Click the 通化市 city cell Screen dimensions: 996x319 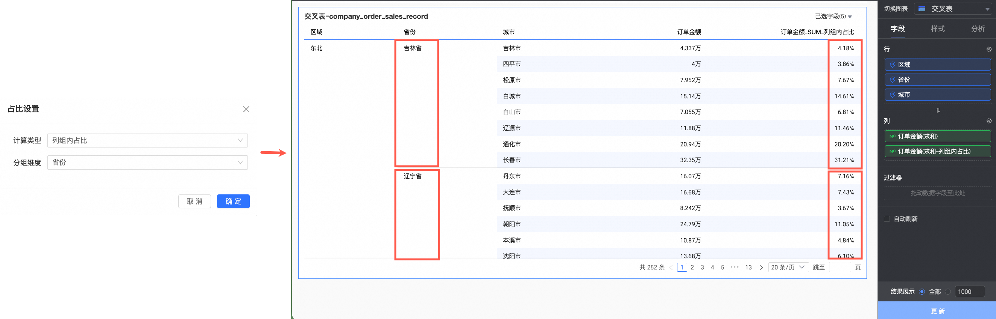point(512,144)
